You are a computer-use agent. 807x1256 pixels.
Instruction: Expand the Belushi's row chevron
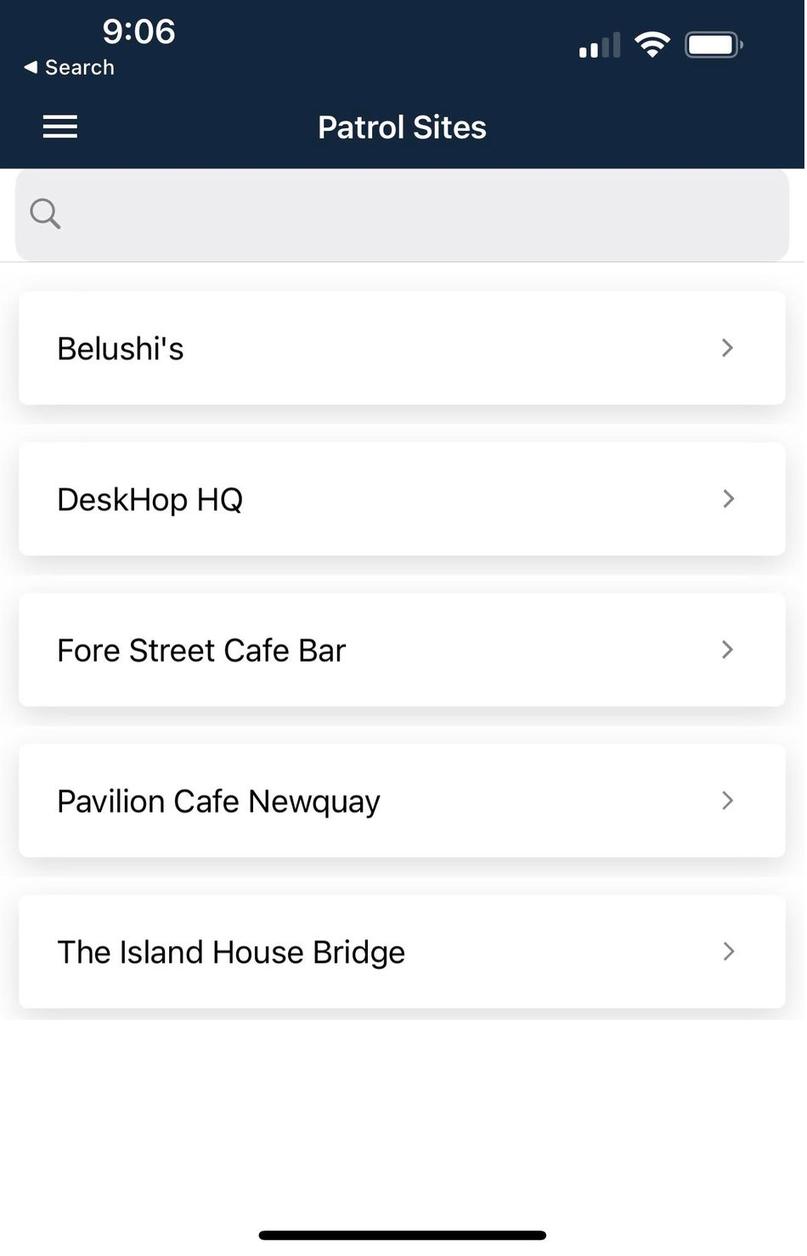click(727, 348)
